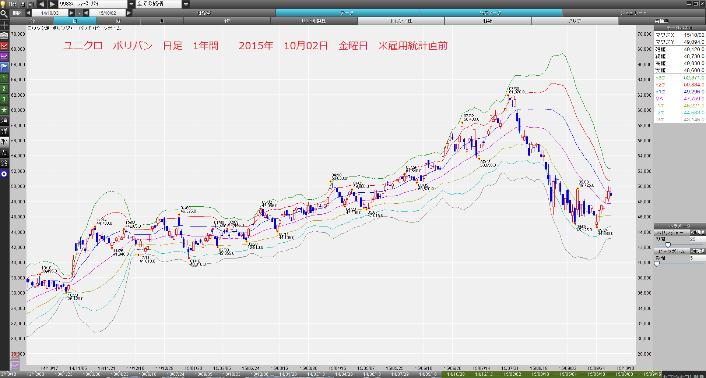
Task: Go to previous stock with left arrow
Action: point(42,4)
